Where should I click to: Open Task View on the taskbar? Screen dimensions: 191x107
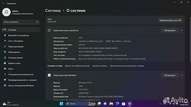click(x=99, y=104)
